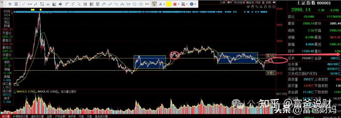Screen dimensions: 341x118
Task: Select the W-shaped pattern drawing tool
Action: tap(128, 4)
